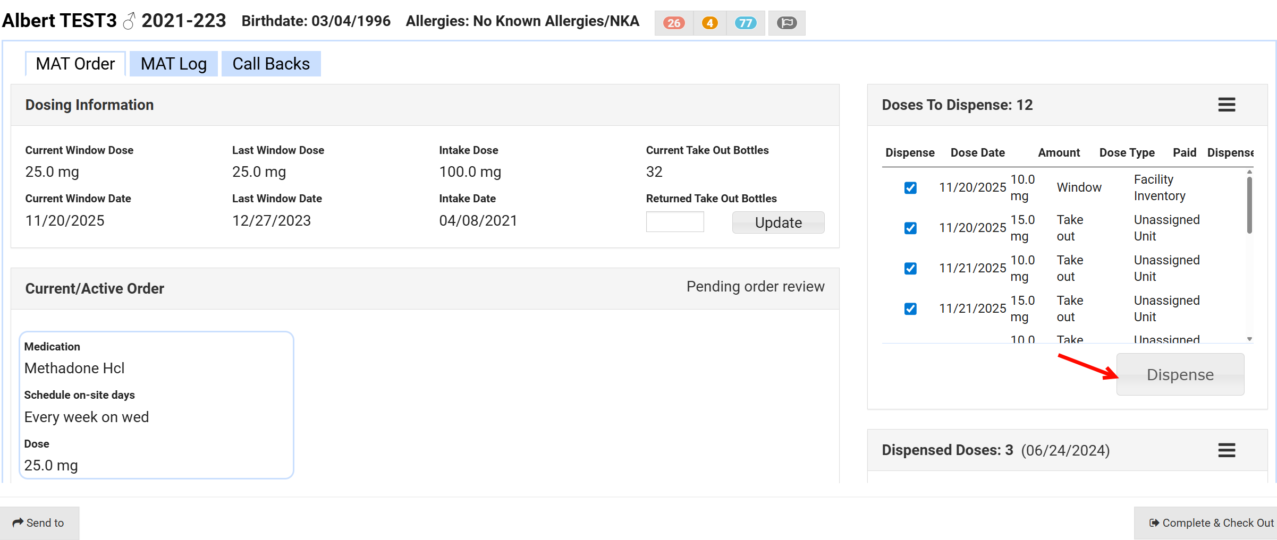The image size is (1277, 540).
Task: Uncheck the 11/21/2025 15.0 mg Take out checkbox
Action: click(x=910, y=309)
